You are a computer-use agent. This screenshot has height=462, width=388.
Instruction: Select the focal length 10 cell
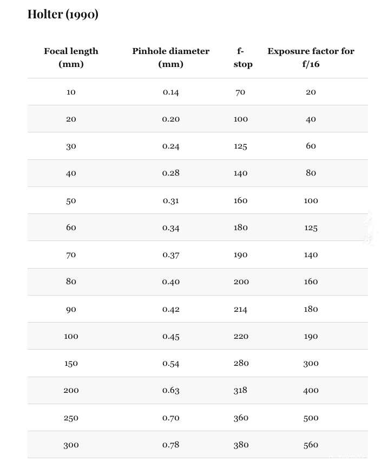click(x=71, y=92)
